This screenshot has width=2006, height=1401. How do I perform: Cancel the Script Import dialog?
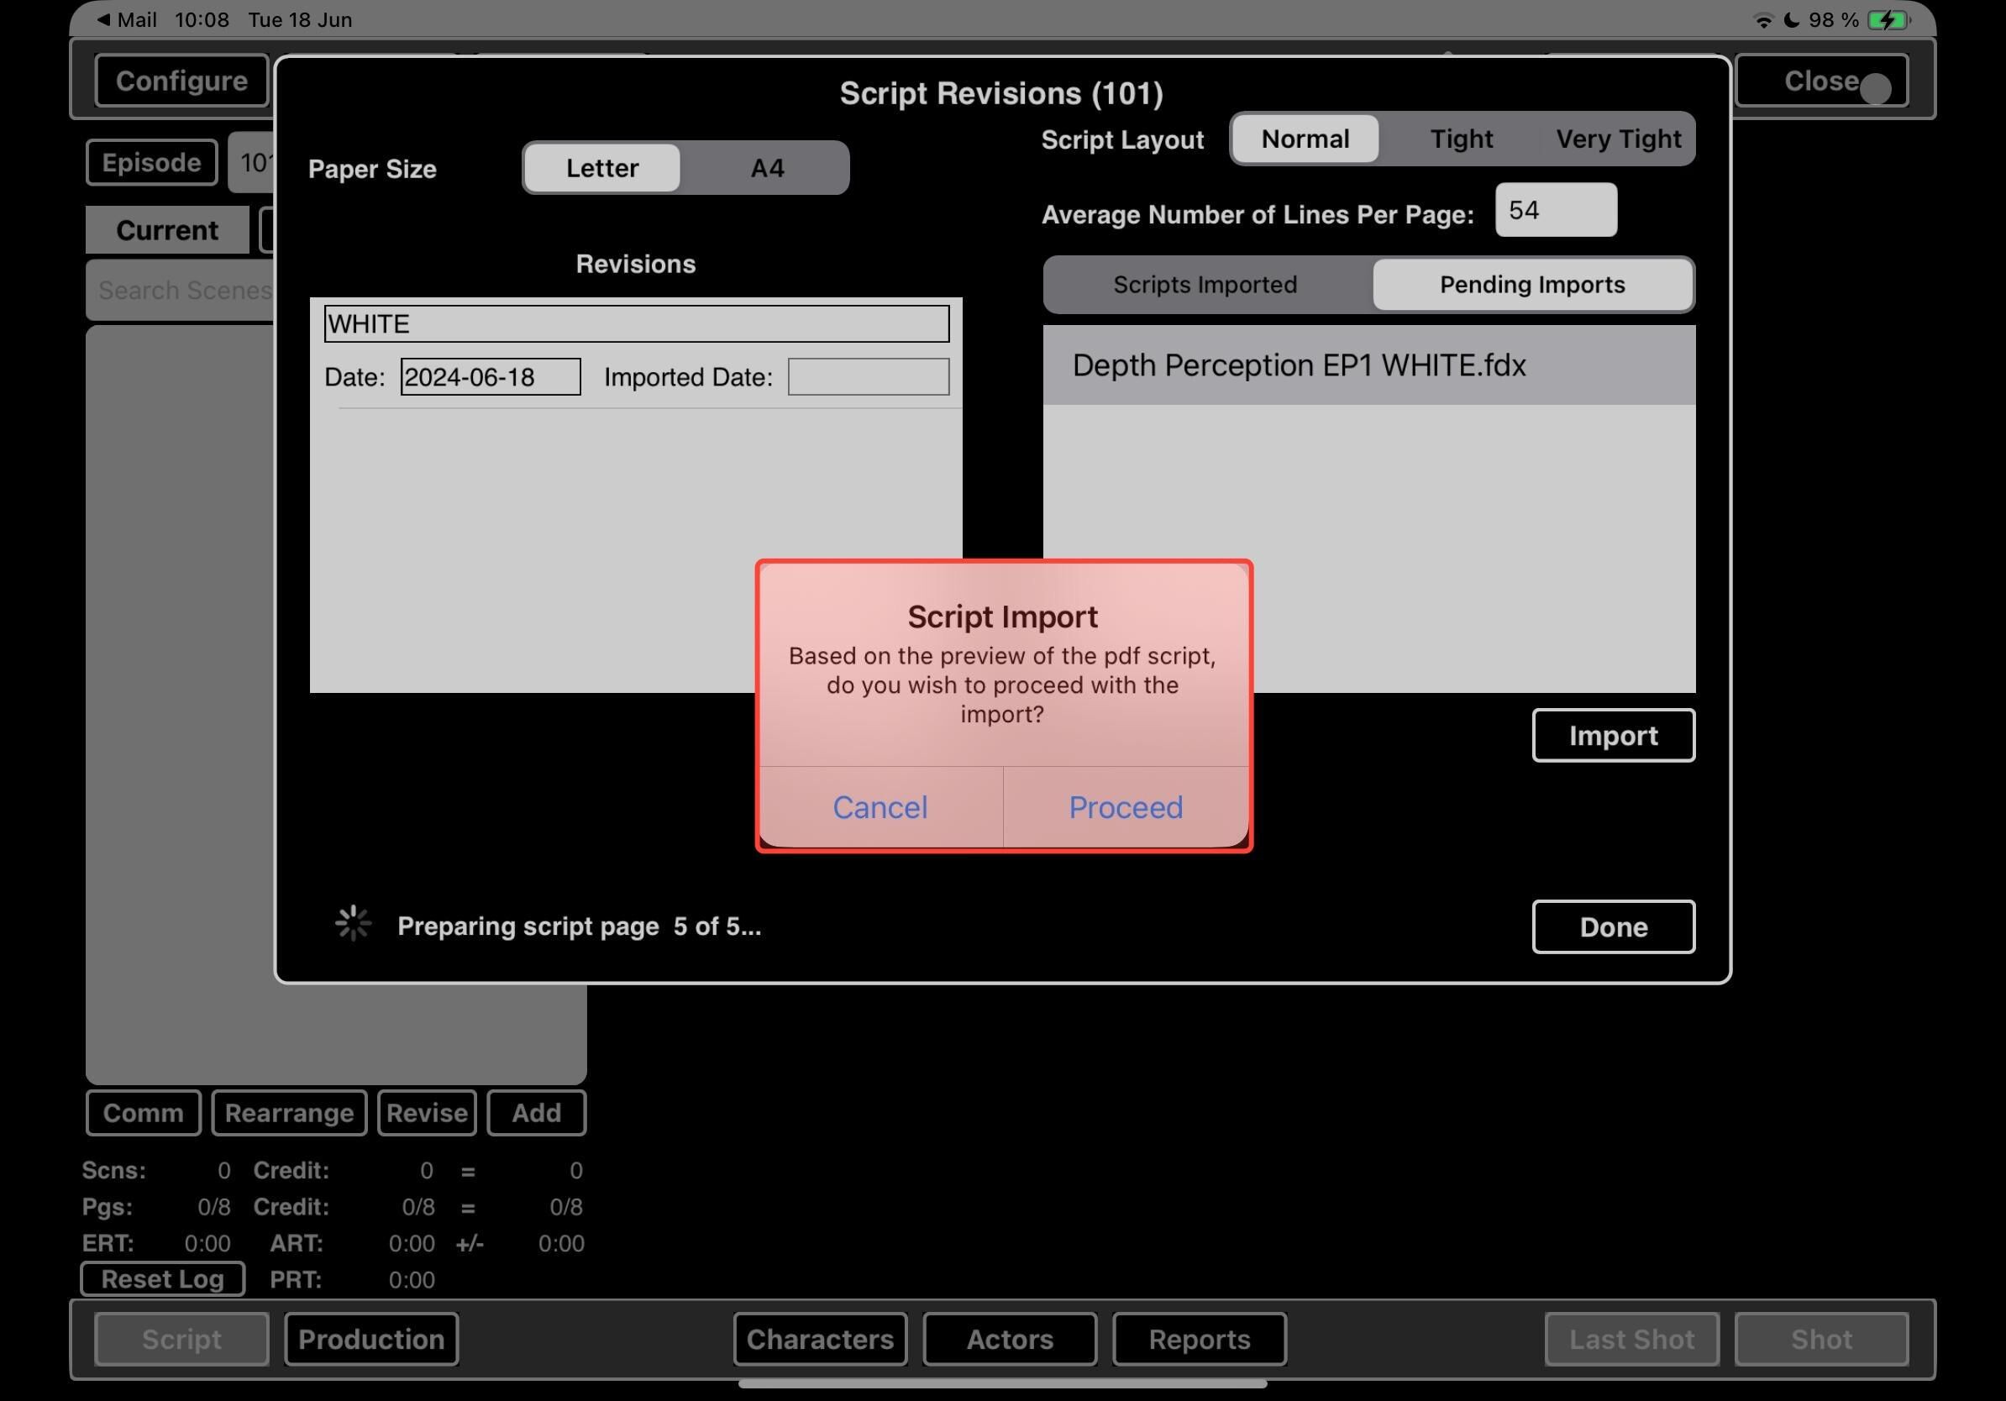(880, 807)
